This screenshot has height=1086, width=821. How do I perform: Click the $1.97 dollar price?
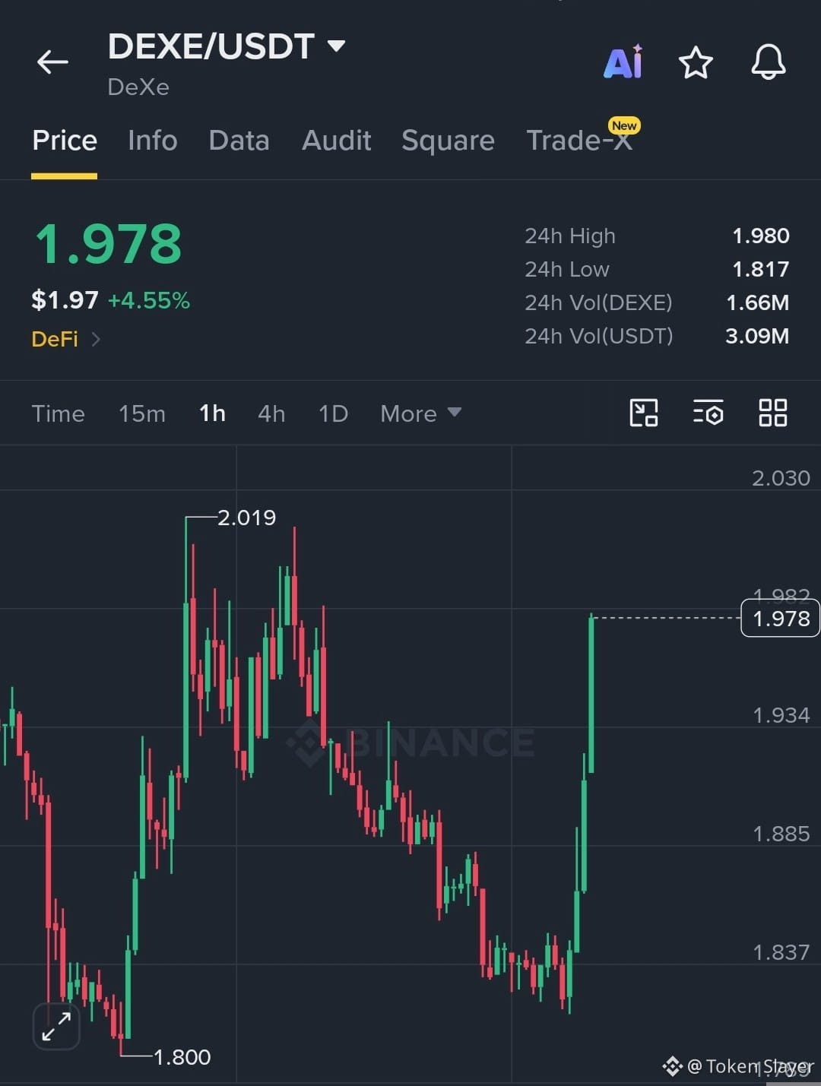pyautogui.click(x=65, y=300)
